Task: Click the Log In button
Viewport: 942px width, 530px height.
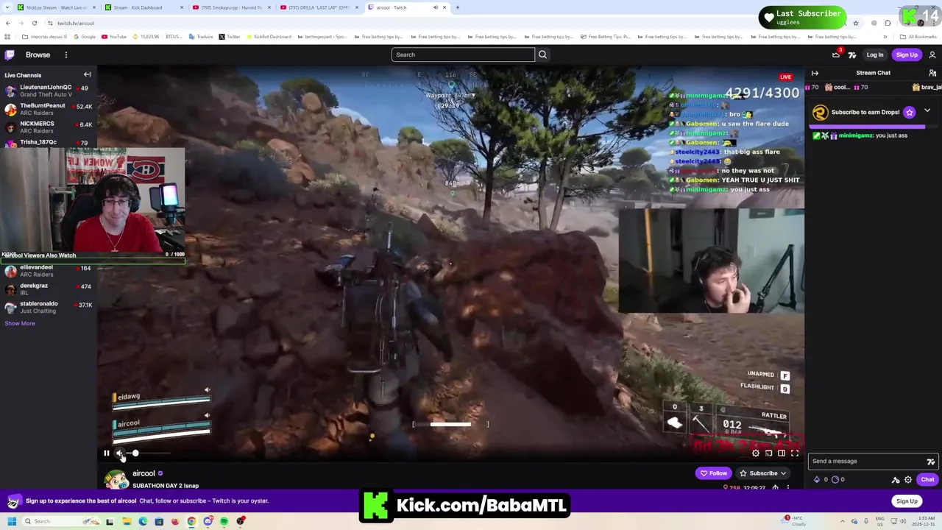Action: [874, 54]
